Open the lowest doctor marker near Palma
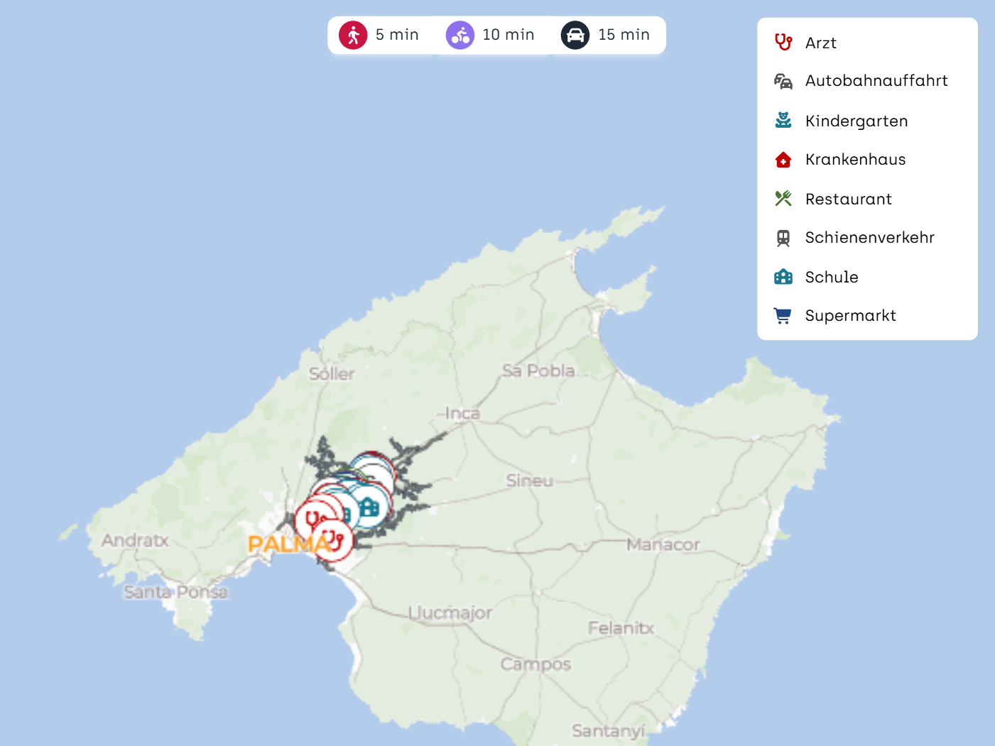Screen dimensions: 995x746 [332, 541]
